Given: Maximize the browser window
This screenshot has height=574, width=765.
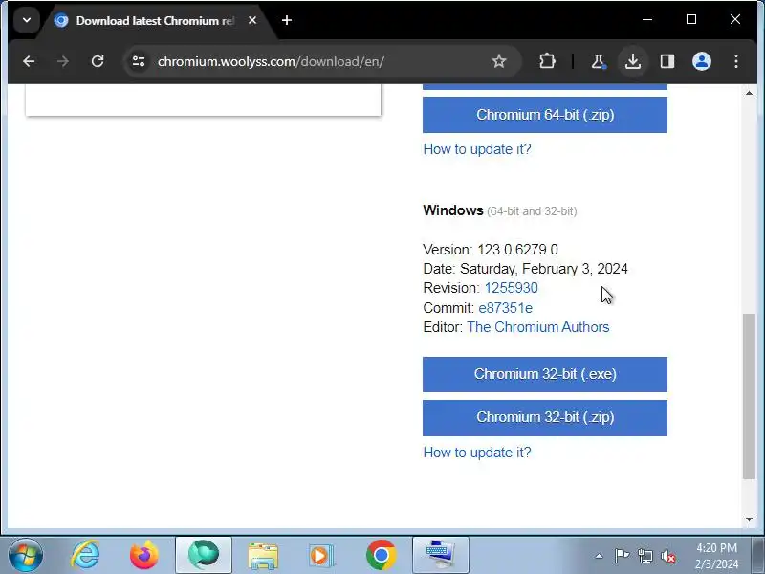Looking at the screenshot, I should [x=691, y=19].
